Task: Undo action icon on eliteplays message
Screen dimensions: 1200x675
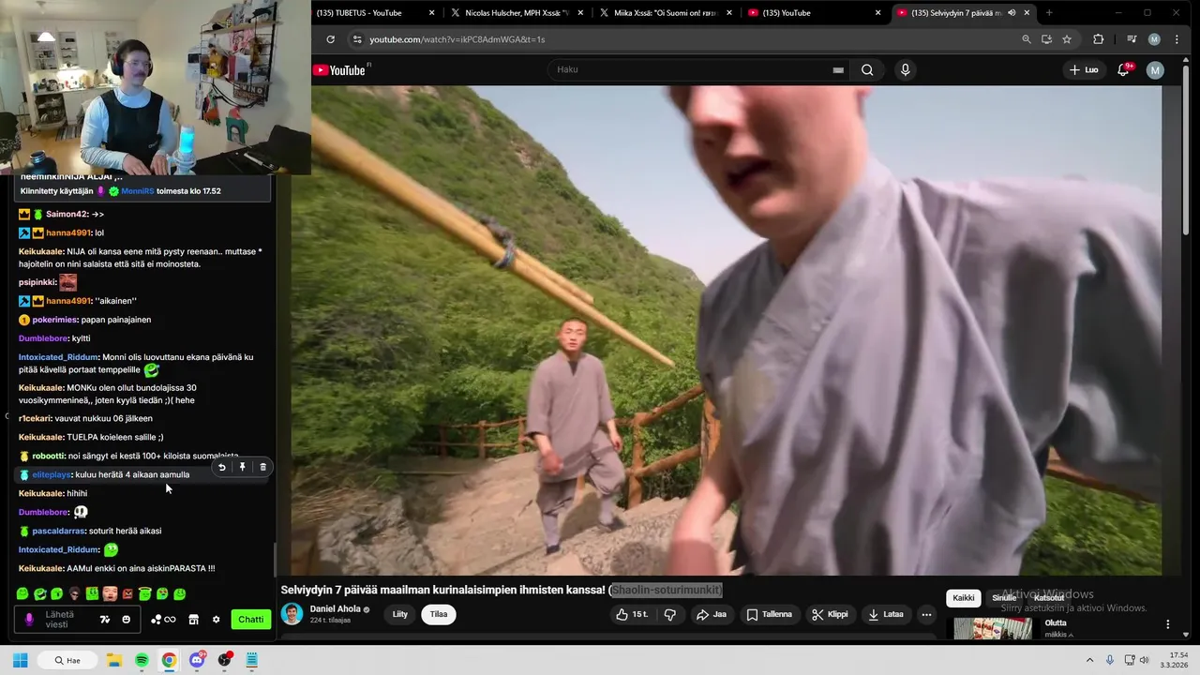Action: coord(222,467)
